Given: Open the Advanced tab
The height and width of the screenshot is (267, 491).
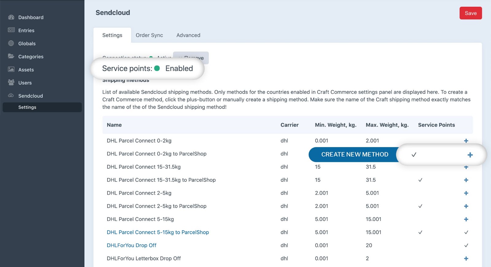Looking at the screenshot, I should click(188, 35).
